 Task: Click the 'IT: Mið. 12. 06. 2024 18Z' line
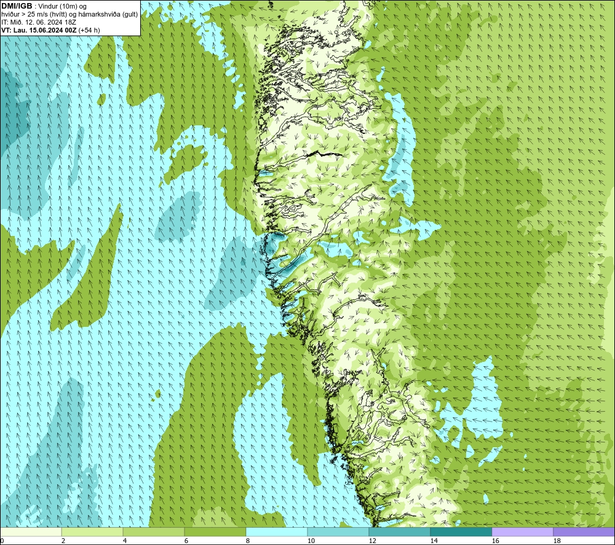coord(38,22)
